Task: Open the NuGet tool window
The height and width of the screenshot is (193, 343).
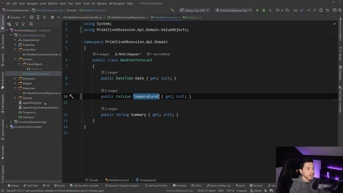Action: click(59, 185)
